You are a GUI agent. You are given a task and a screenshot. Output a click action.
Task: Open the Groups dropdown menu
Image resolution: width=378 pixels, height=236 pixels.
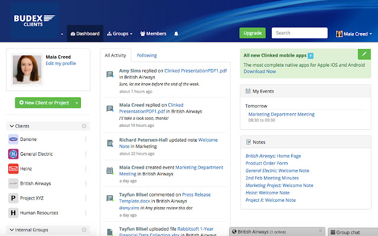click(x=120, y=34)
